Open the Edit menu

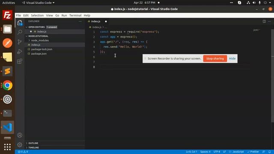click(x=26, y=15)
